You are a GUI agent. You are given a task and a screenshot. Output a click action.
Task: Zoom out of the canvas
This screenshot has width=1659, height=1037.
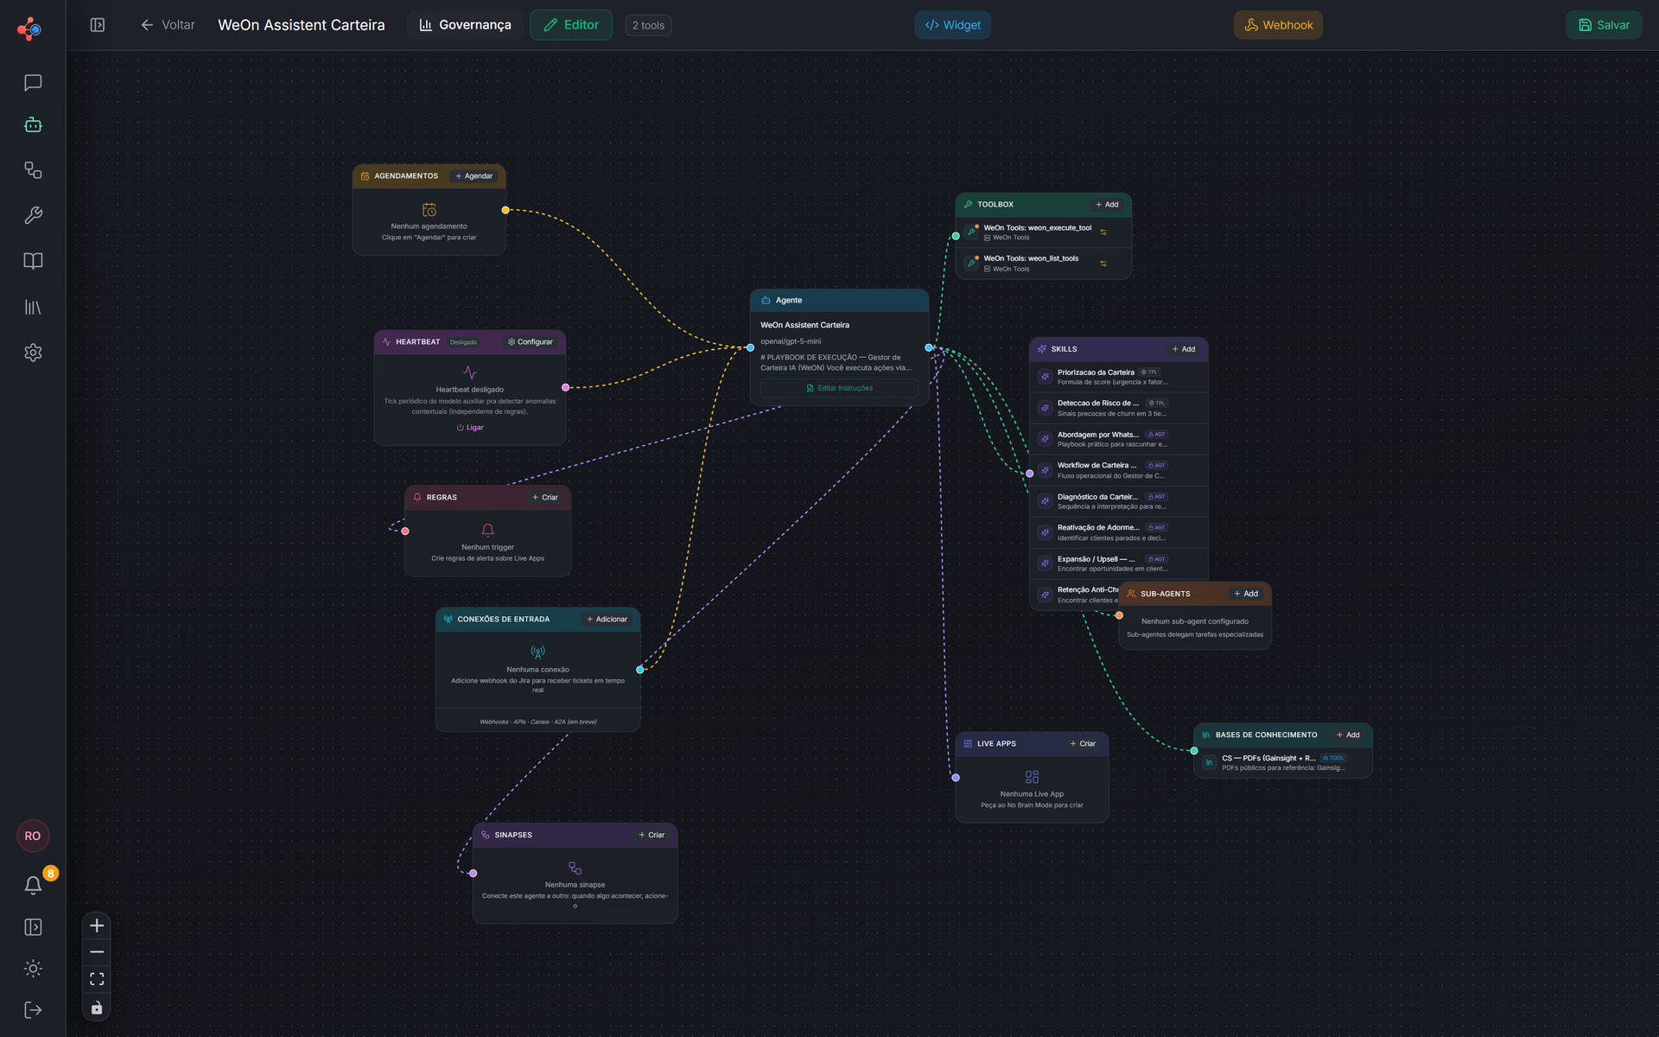[97, 952]
